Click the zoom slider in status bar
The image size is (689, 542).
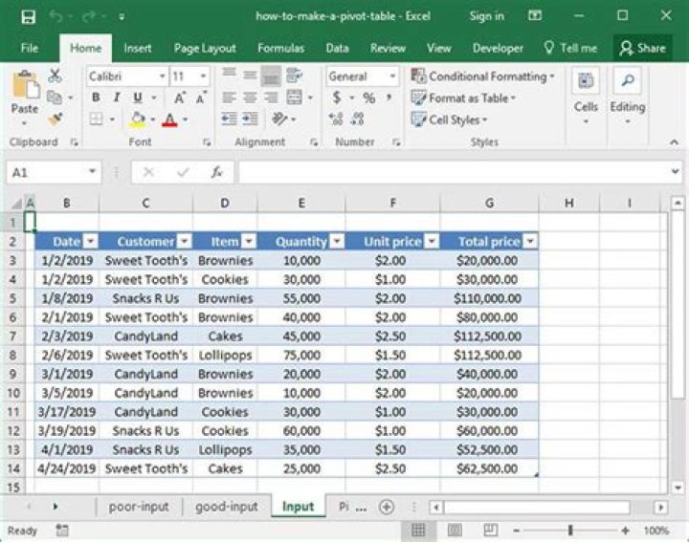(x=570, y=531)
